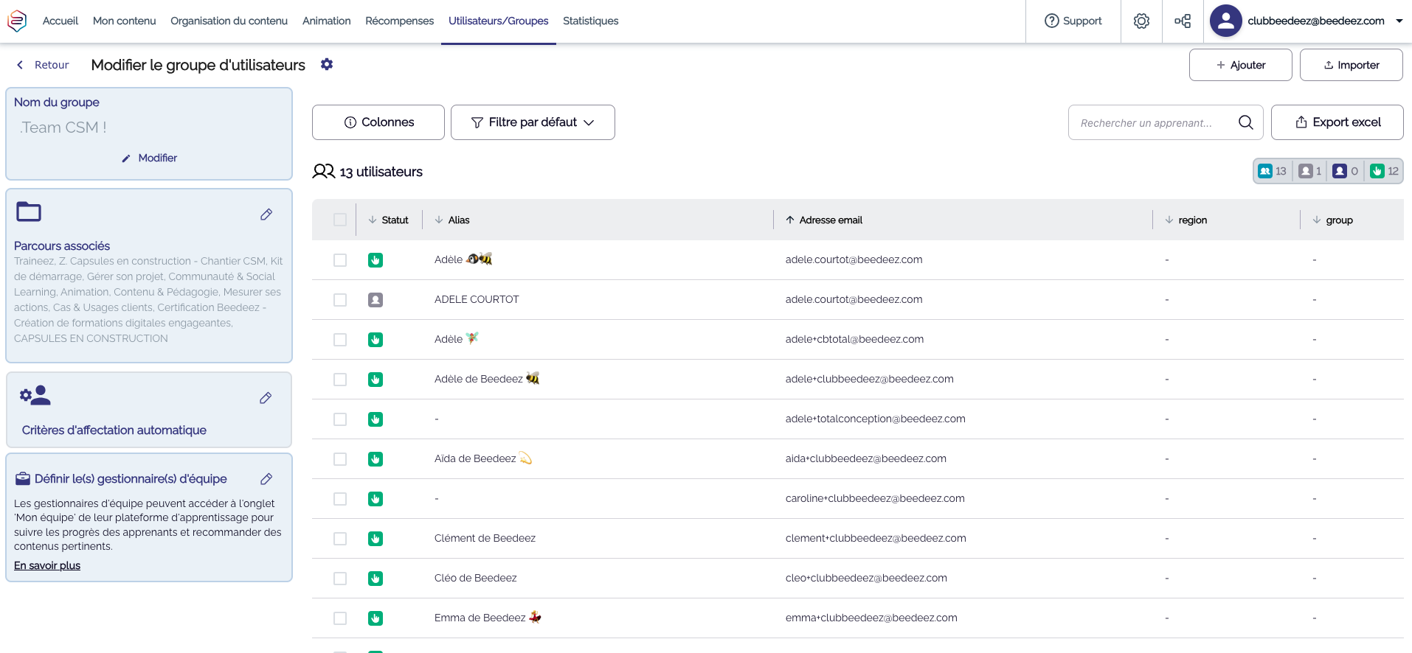This screenshot has height=653, width=1412.
Task: Click the Export excel button
Action: pyautogui.click(x=1337, y=122)
